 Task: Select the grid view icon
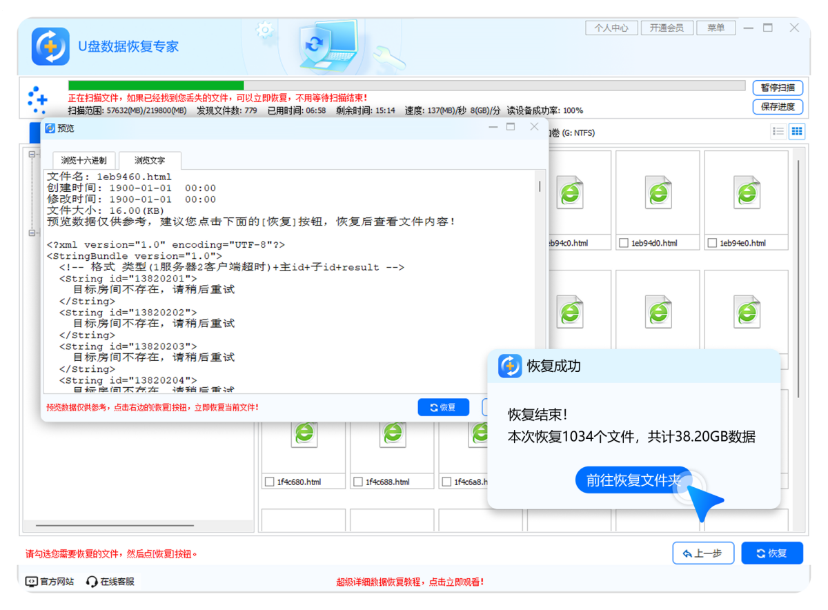797,131
